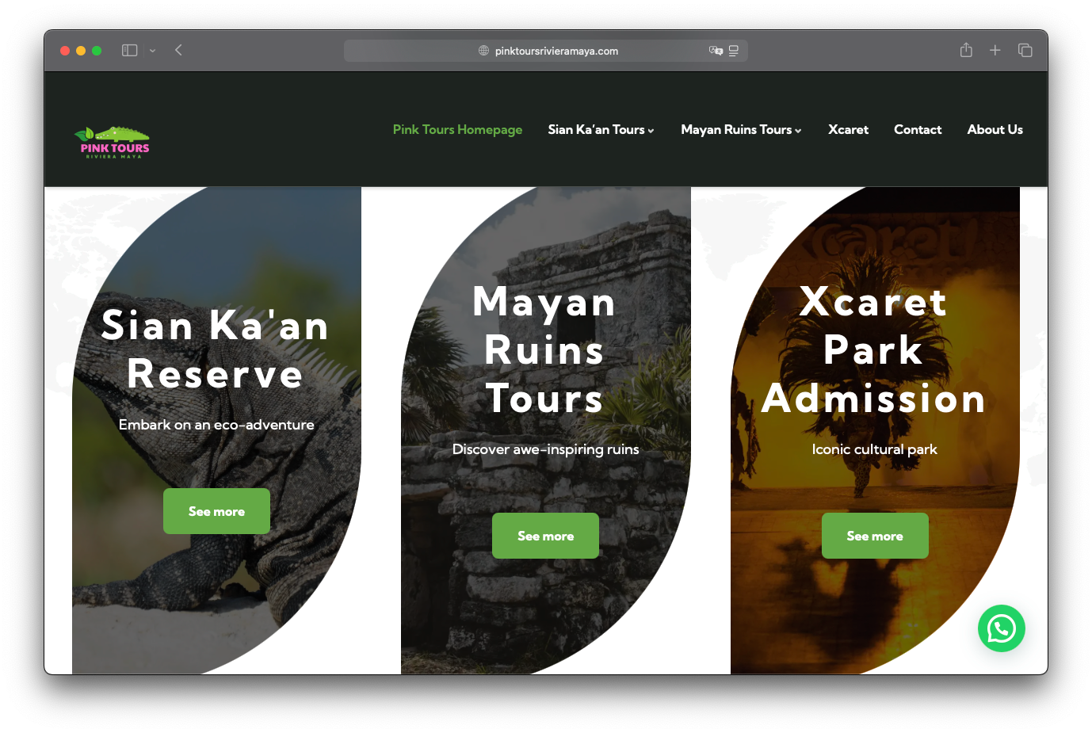
Task: Minimize the window with yellow button
Action: (x=81, y=51)
